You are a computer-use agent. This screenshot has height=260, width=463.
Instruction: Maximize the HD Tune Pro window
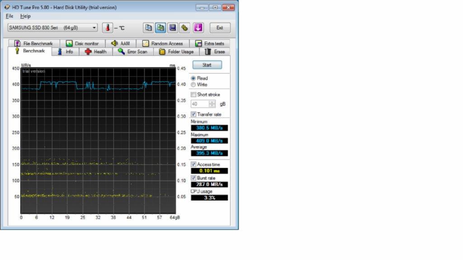tap(215, 7)
